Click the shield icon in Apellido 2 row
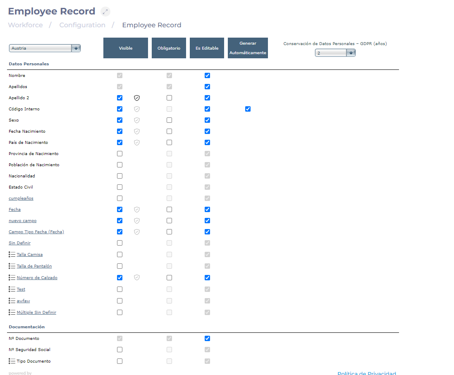This screenshot has width=454, height=375. click(137, 98)
